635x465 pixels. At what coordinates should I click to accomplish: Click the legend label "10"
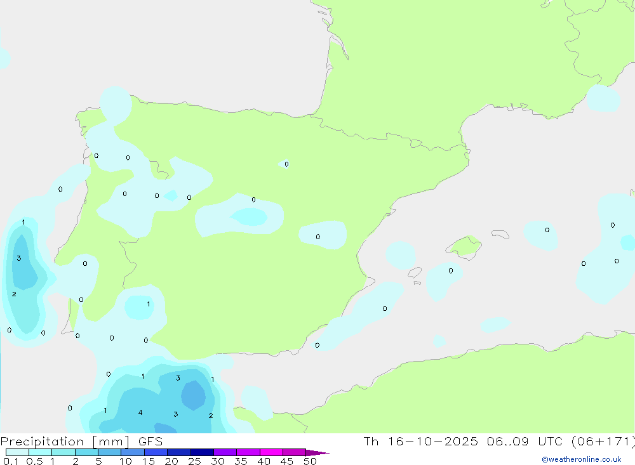[x=125, y=461]
